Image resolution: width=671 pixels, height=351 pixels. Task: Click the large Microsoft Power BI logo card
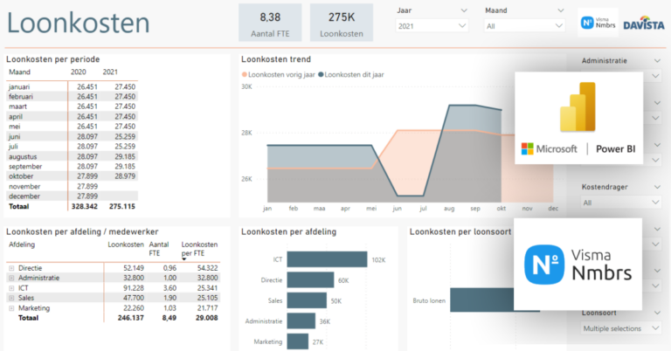point(578,118)
